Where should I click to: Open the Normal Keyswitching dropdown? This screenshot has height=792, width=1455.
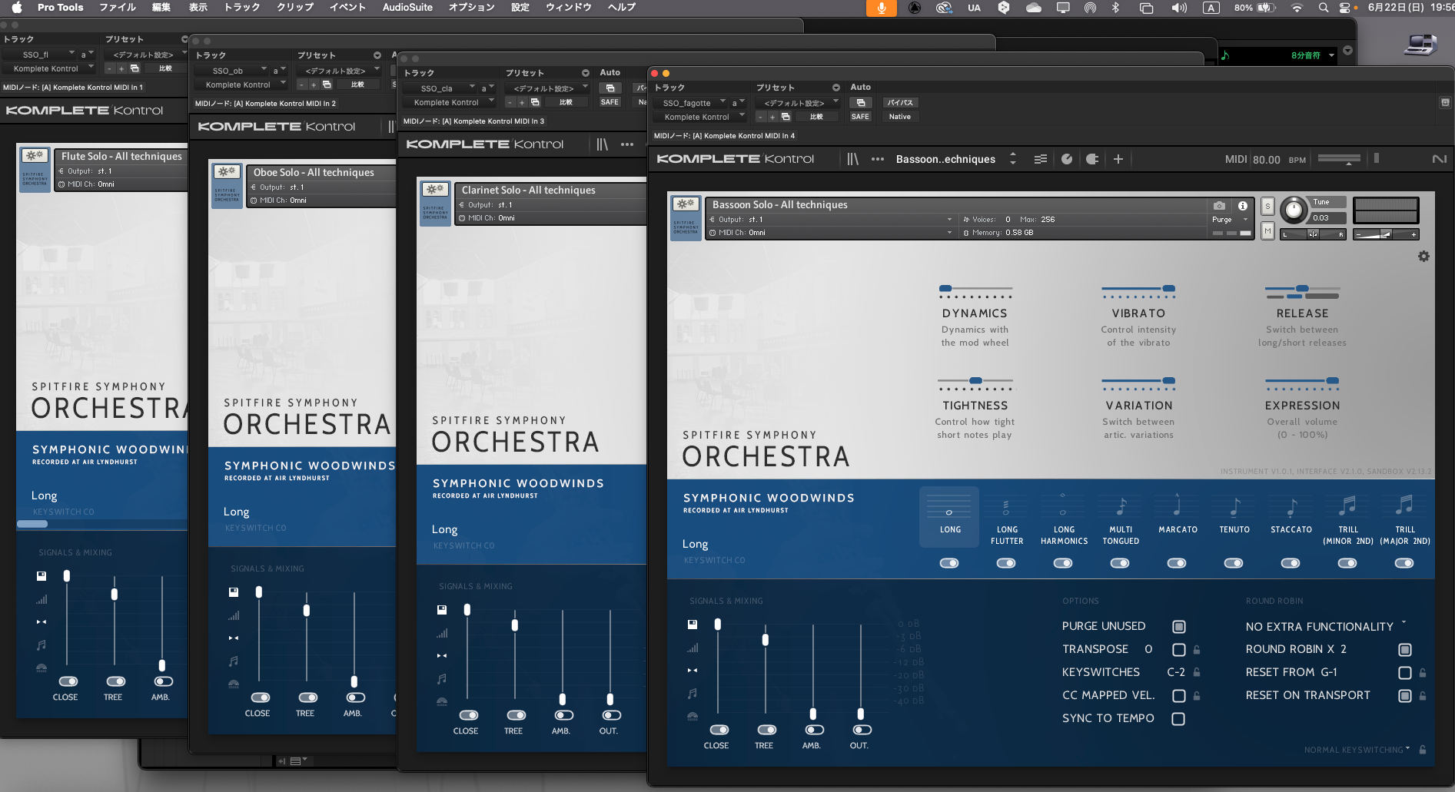click(1357, 750)
